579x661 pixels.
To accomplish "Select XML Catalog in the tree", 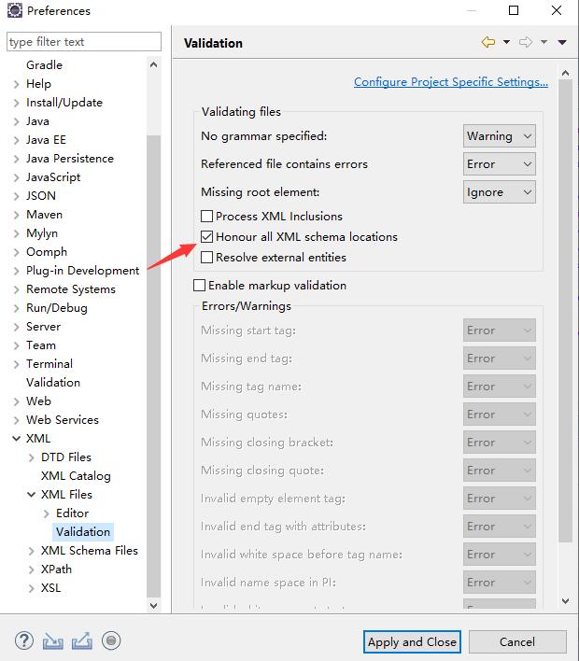I will (76, 476).
